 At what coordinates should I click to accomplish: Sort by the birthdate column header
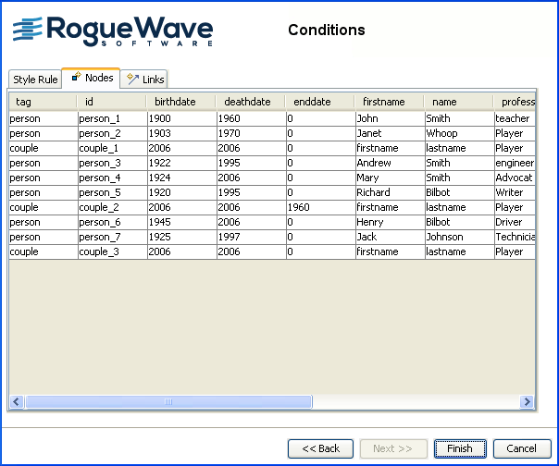pyautogui.click(x=180, y=102)
